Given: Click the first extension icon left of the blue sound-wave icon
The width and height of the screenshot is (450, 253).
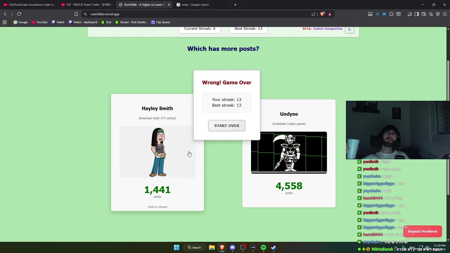Looking at the screenshot, I should (x=370, y=14).
